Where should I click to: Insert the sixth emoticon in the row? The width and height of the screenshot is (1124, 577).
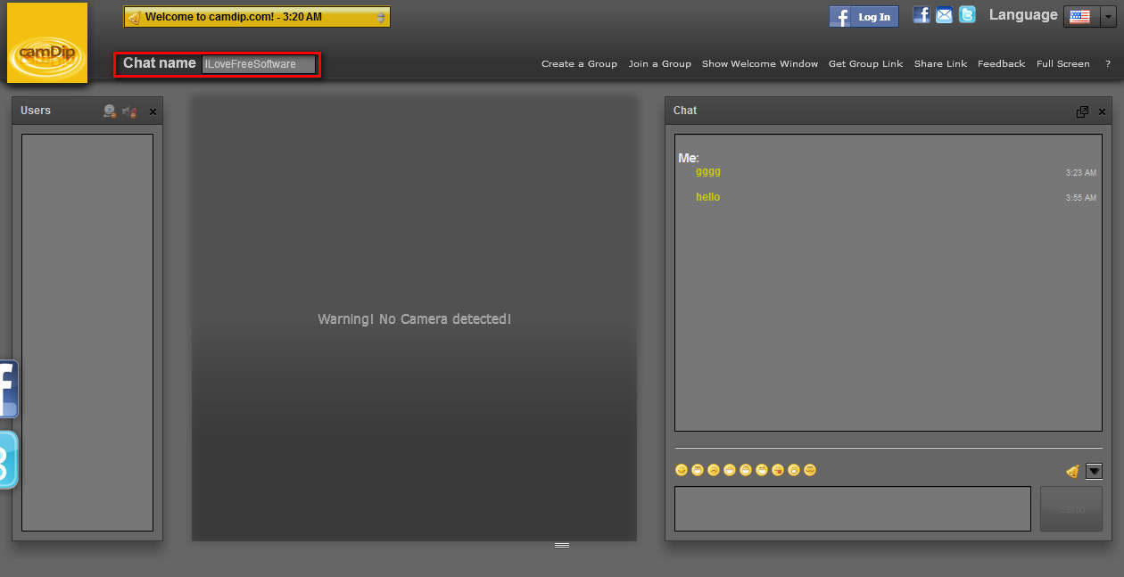762,470
